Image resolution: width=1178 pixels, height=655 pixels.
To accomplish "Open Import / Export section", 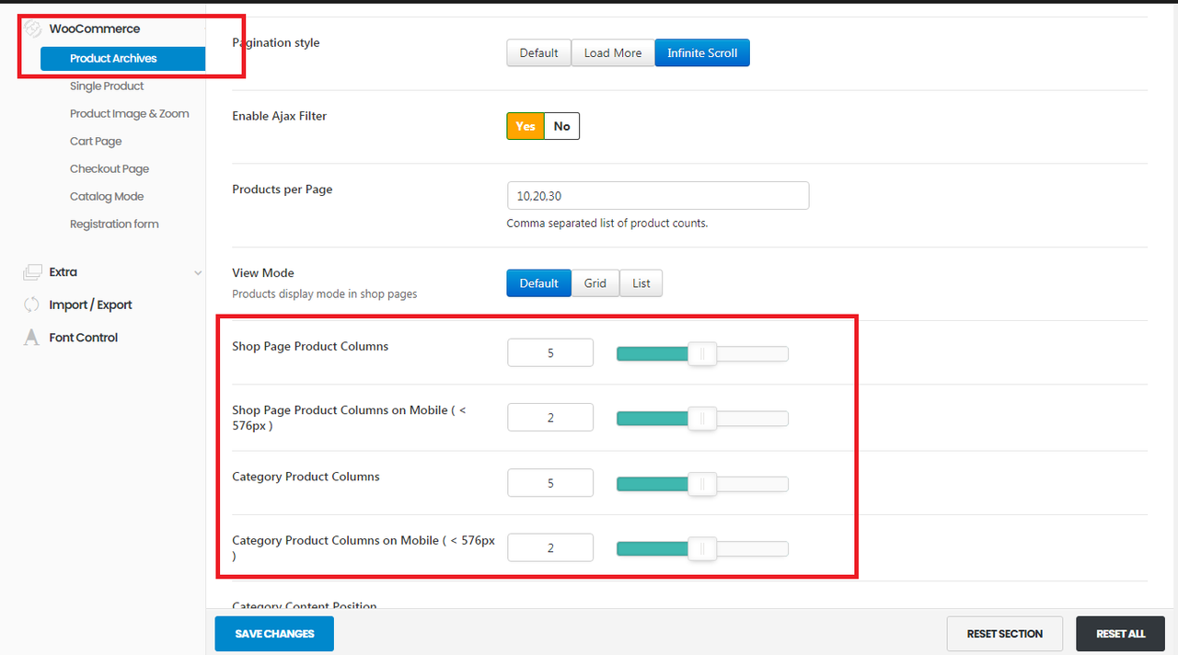I will [91, 305].
